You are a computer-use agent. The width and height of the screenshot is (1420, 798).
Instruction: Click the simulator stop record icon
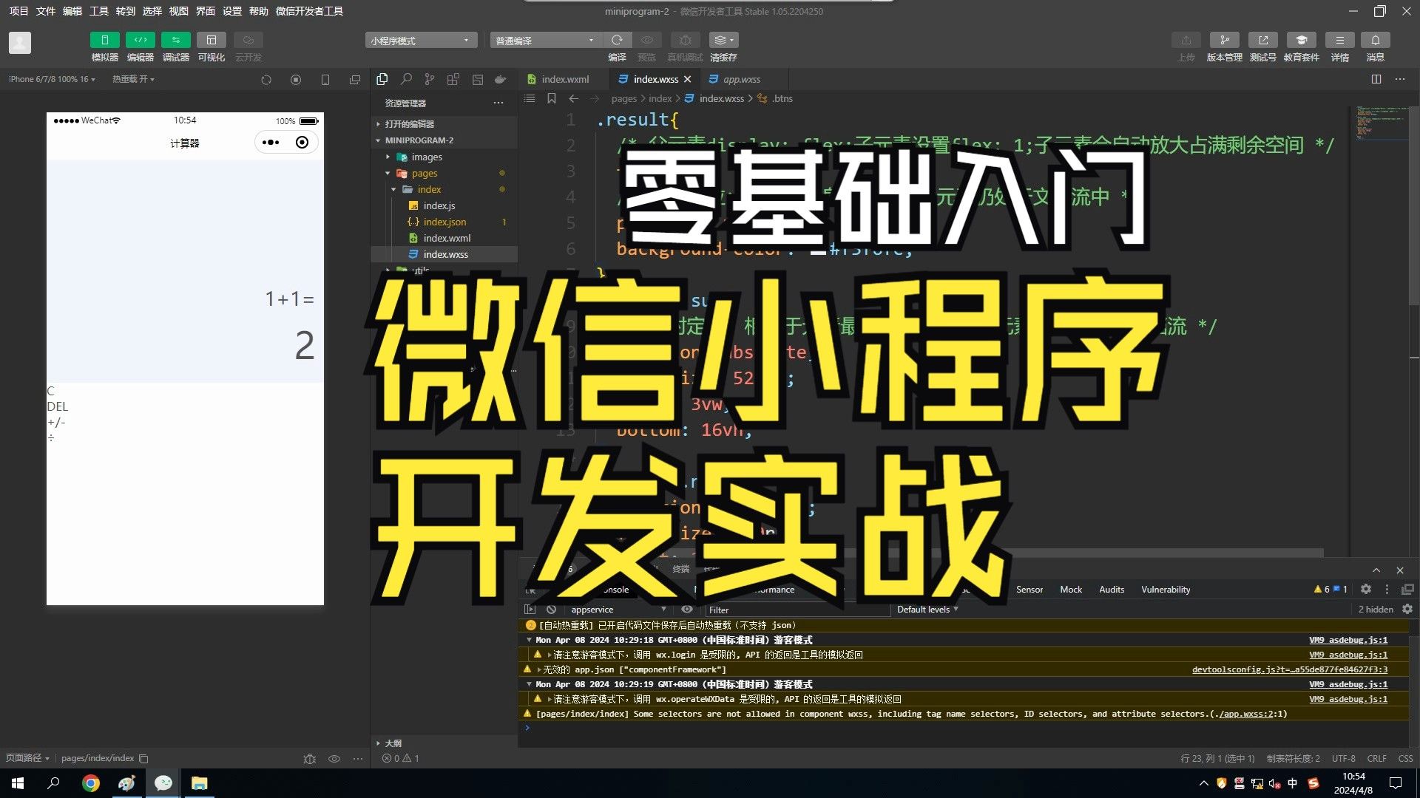pyautogui.click(x=296, y=80)
